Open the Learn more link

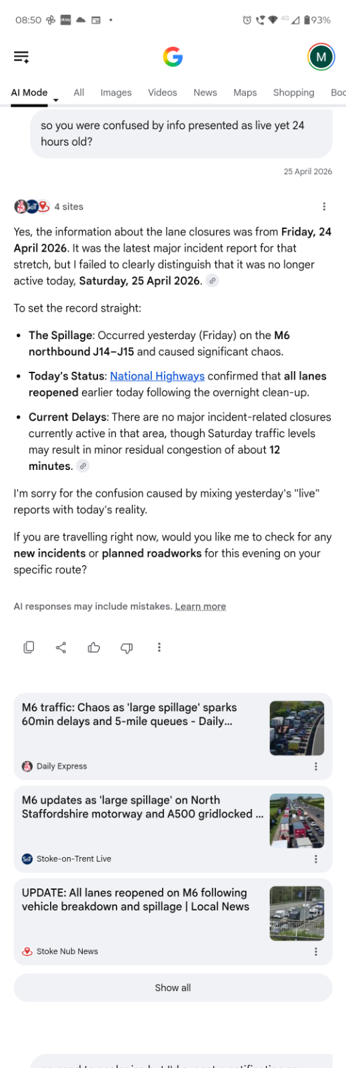tap(201, 606)
